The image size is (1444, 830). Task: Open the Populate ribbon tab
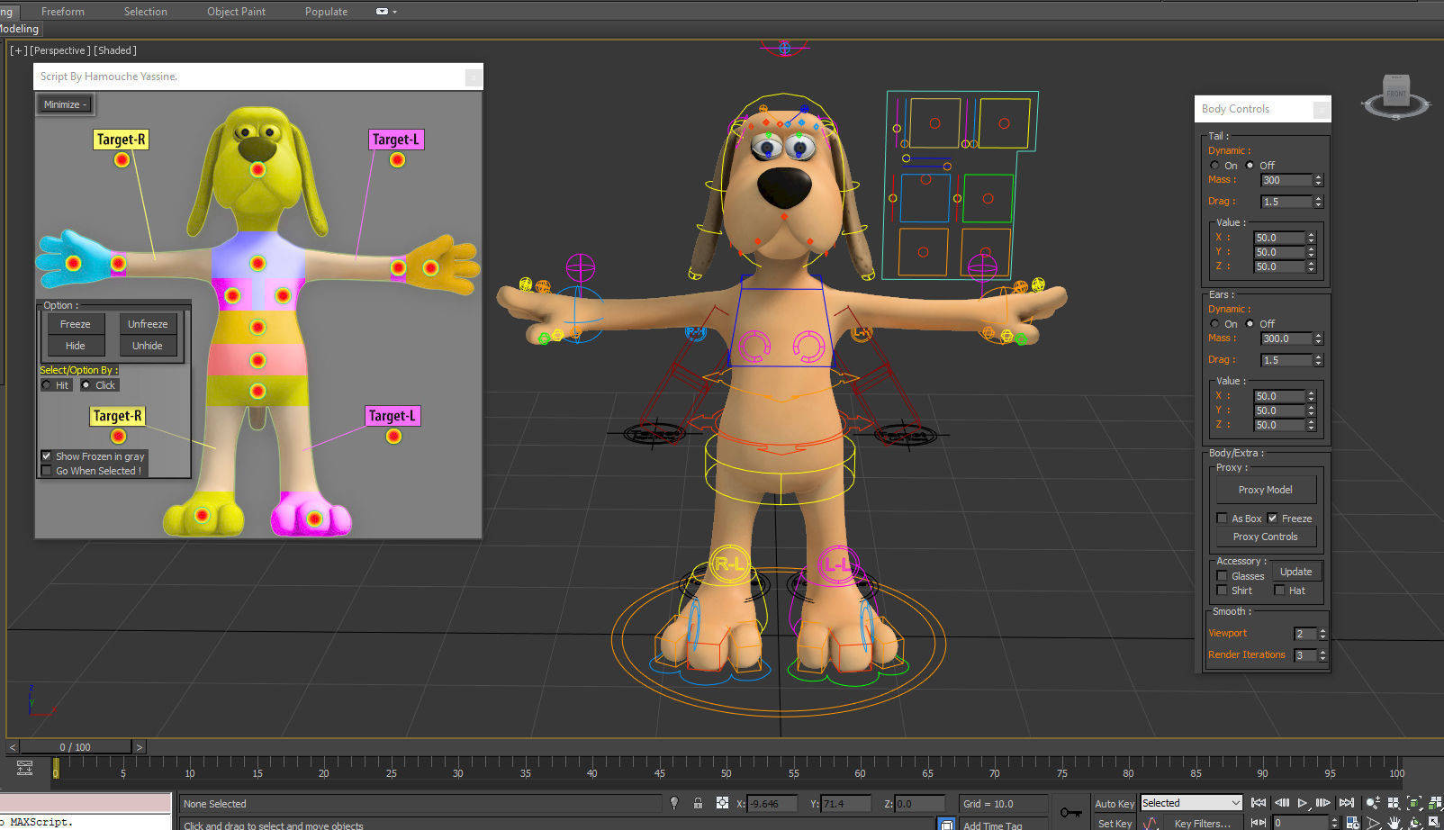click(326, 12)
